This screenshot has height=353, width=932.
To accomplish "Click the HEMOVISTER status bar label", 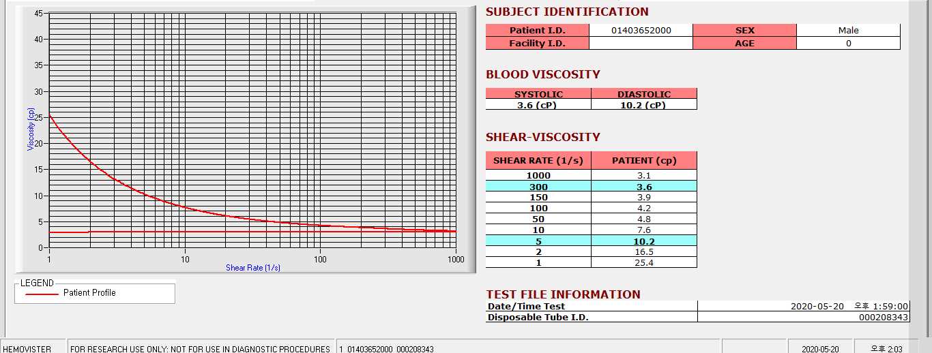I will pyautogui.click(x=28, y=349).
